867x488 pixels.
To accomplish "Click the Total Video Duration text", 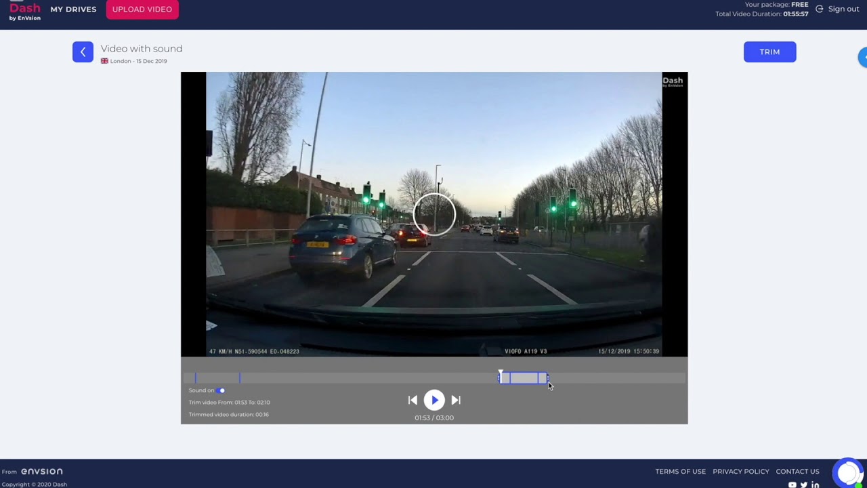I will [x=762, y=14].
